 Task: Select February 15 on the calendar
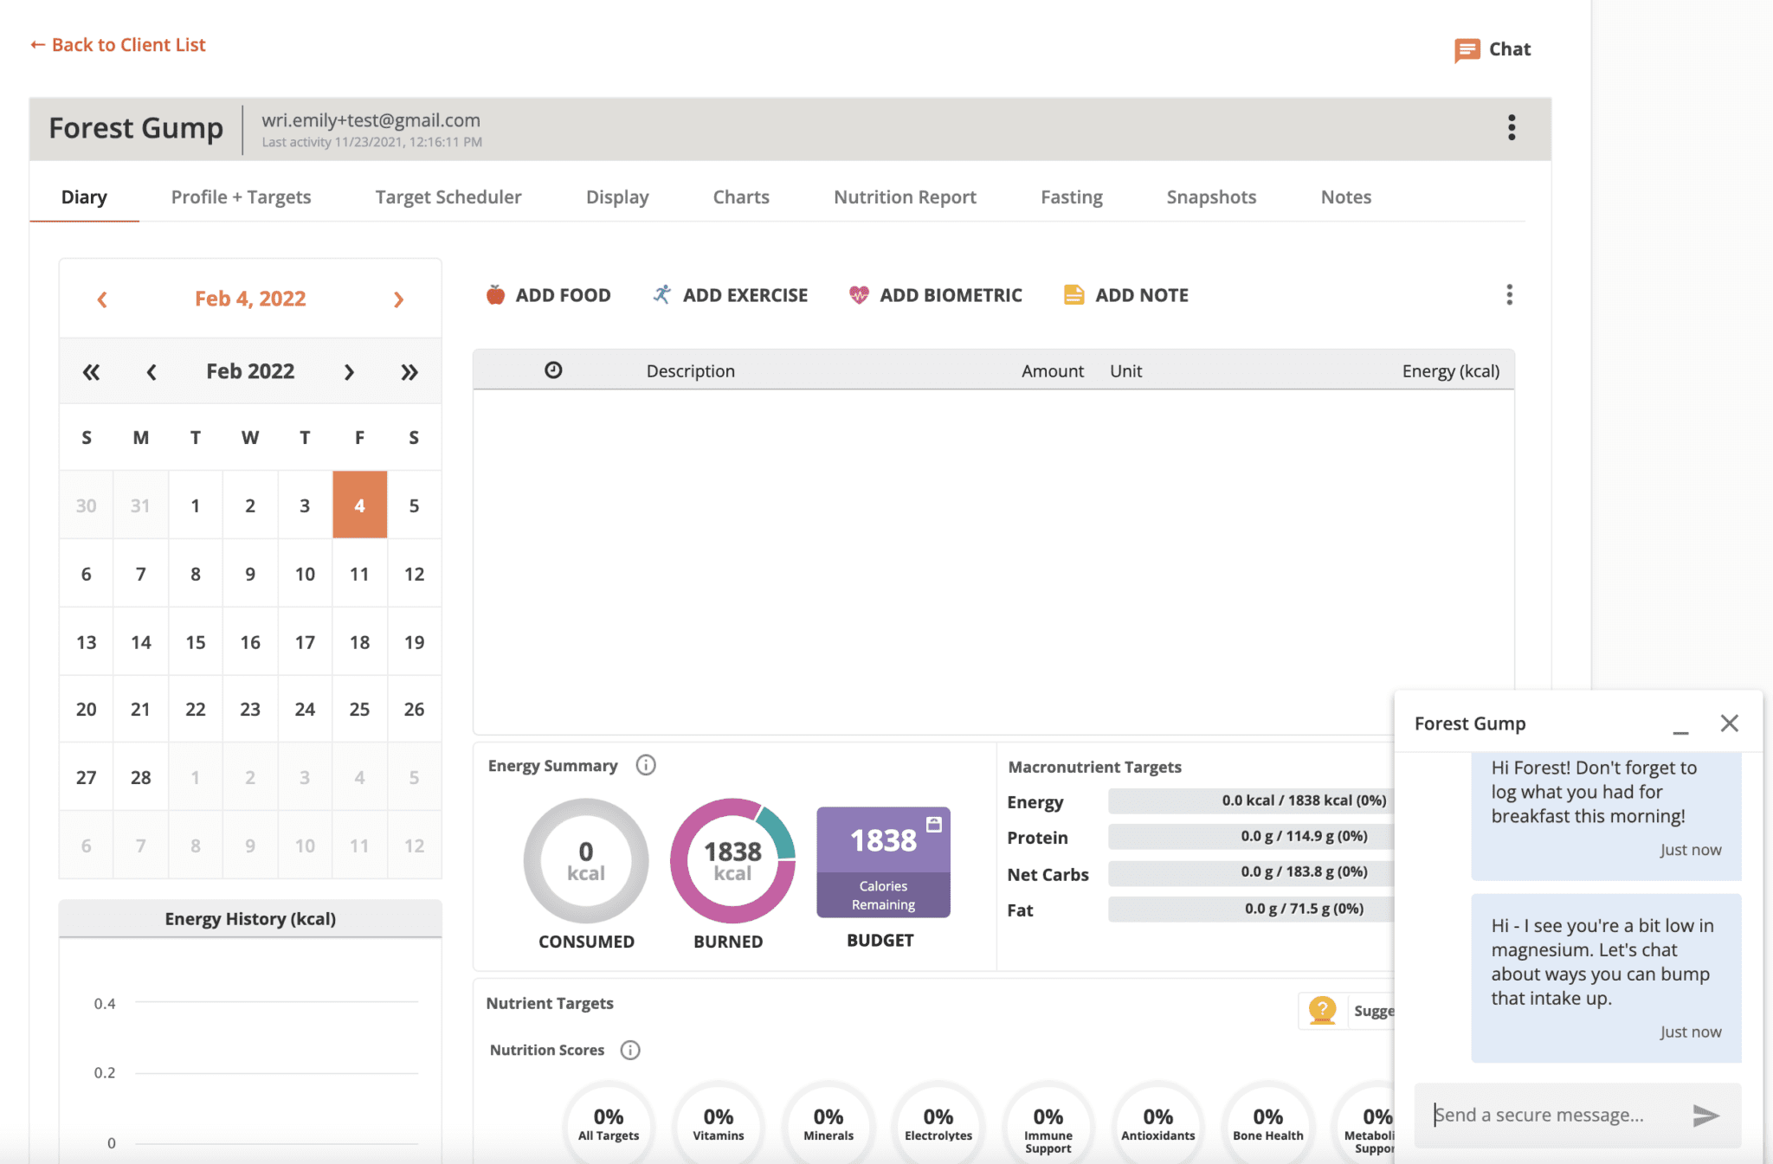point(196,642)
